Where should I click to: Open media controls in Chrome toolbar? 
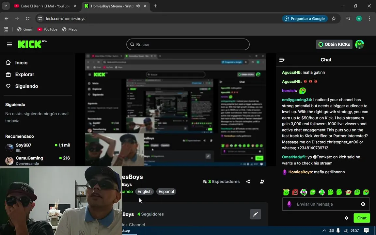(x=349, y=19)
